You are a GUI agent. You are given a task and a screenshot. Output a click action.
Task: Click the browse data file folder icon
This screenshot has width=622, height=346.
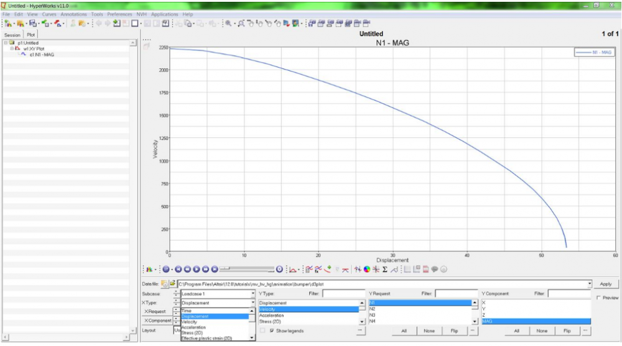[x=172, y=284]
